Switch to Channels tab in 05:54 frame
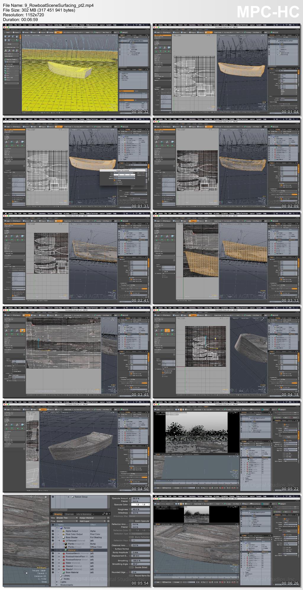This screenshot has height=590, width=303. pyautogui.click(x=69, y=514)
